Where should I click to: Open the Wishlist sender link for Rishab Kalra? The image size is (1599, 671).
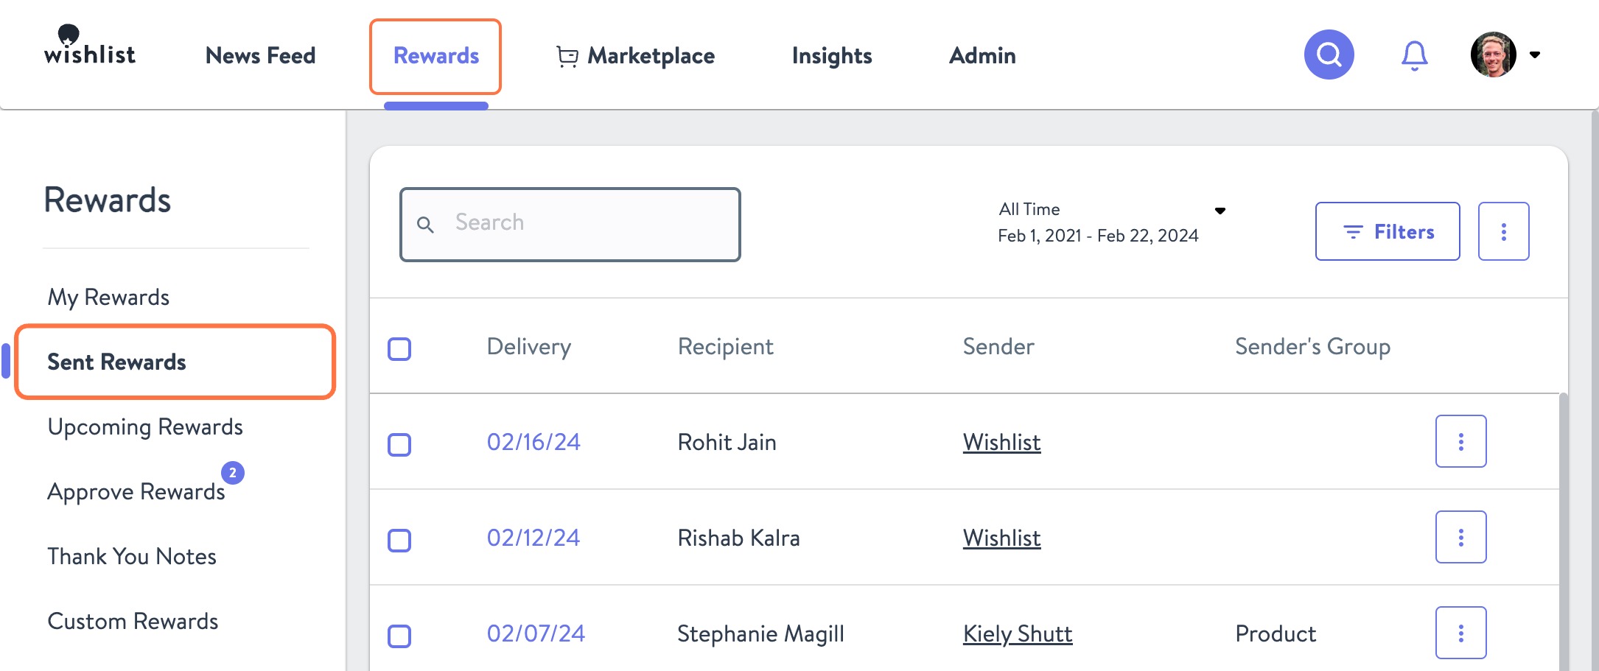(x=1001, y=538)
